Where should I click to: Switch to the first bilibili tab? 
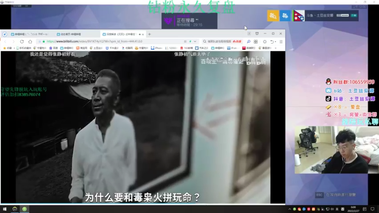[29, 34]
